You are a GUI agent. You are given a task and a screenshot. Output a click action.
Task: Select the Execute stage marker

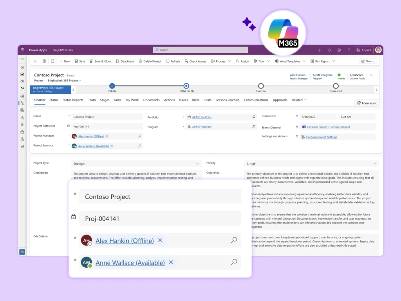click(261, 86)
